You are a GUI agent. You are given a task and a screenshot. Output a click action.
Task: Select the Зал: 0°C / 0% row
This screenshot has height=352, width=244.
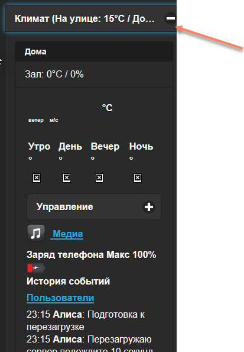(x=94, y=75)
